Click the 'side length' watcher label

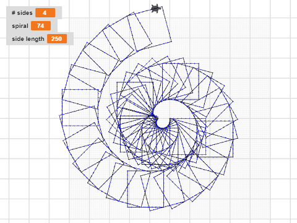point(28,39)
